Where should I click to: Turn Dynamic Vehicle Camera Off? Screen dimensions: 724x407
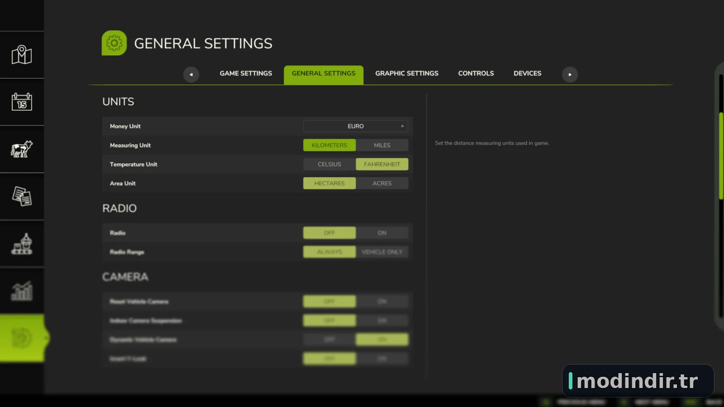pos(329,340)
